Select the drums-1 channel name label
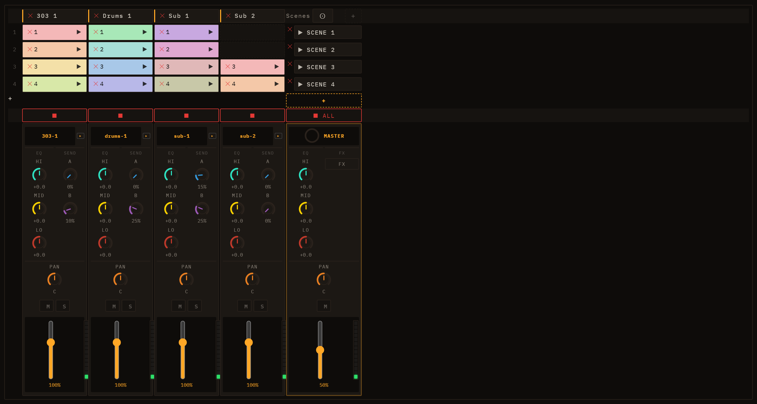Screen dimensions: 757x404 116,136
